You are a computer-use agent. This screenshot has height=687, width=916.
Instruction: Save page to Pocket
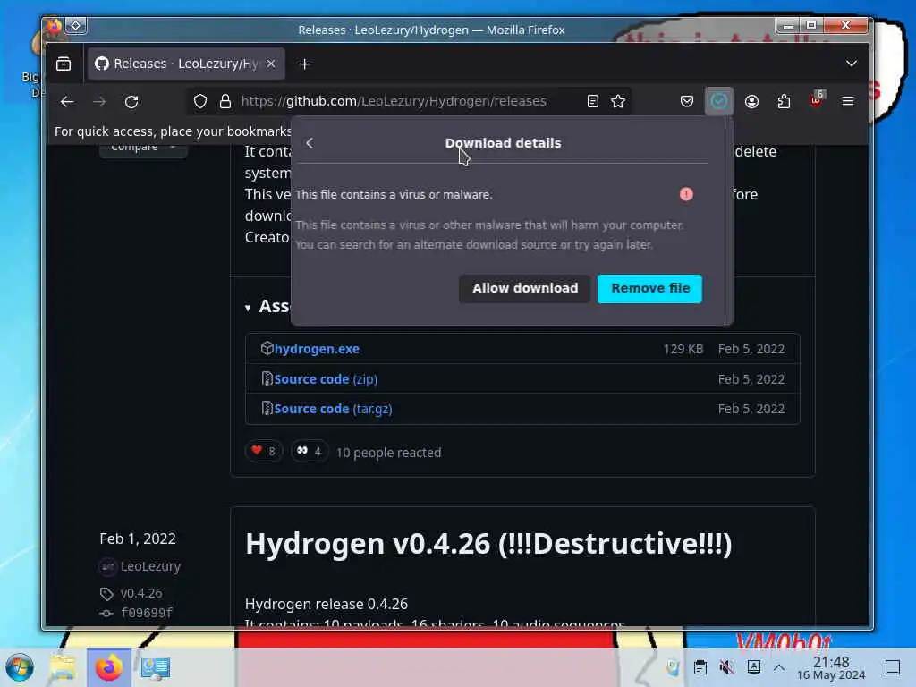(686, 102)
